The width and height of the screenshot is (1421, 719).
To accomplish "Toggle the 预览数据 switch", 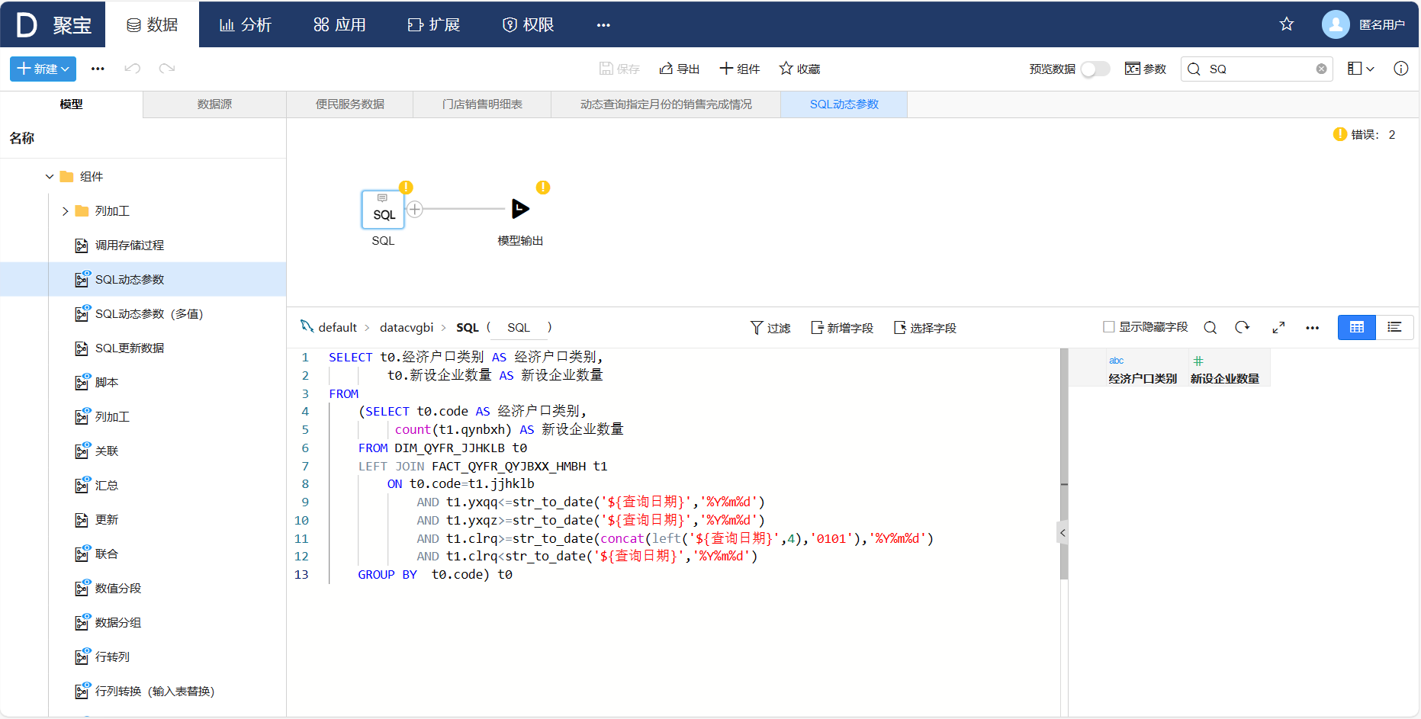I will 1095,69.
